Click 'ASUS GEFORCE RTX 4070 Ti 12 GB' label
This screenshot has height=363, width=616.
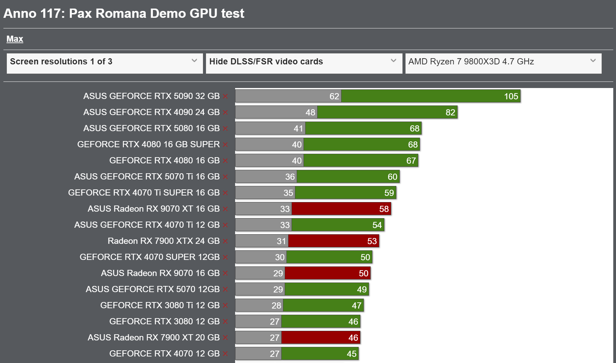pos(147,225)
